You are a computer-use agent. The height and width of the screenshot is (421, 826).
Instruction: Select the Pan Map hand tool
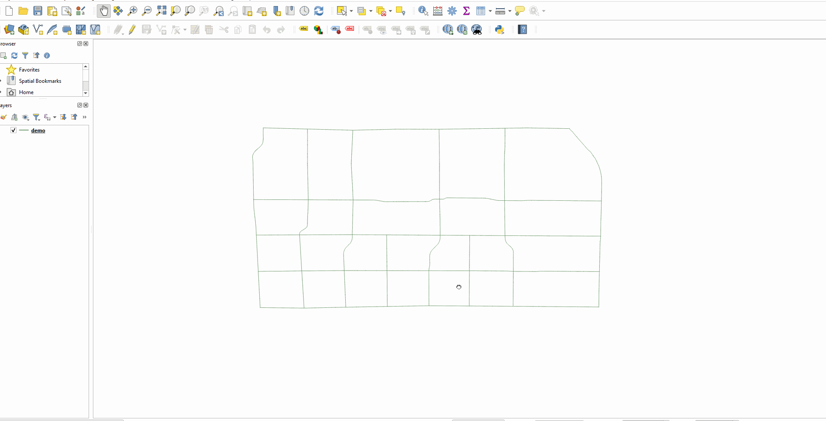[x=103, y=11]
